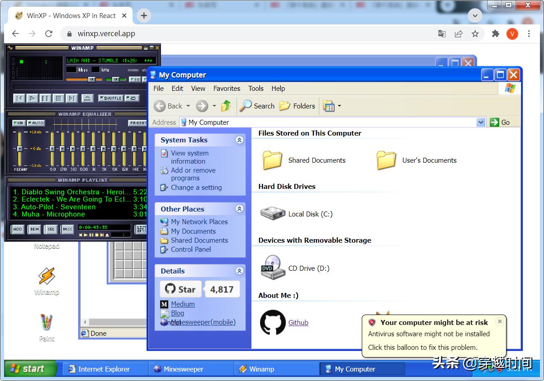Open the Favorites menu

point(227,89)
